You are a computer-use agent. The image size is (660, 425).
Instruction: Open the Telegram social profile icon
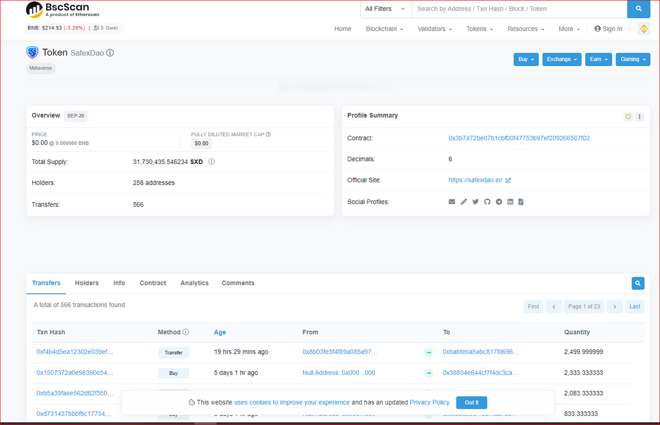tap(499, 202)
